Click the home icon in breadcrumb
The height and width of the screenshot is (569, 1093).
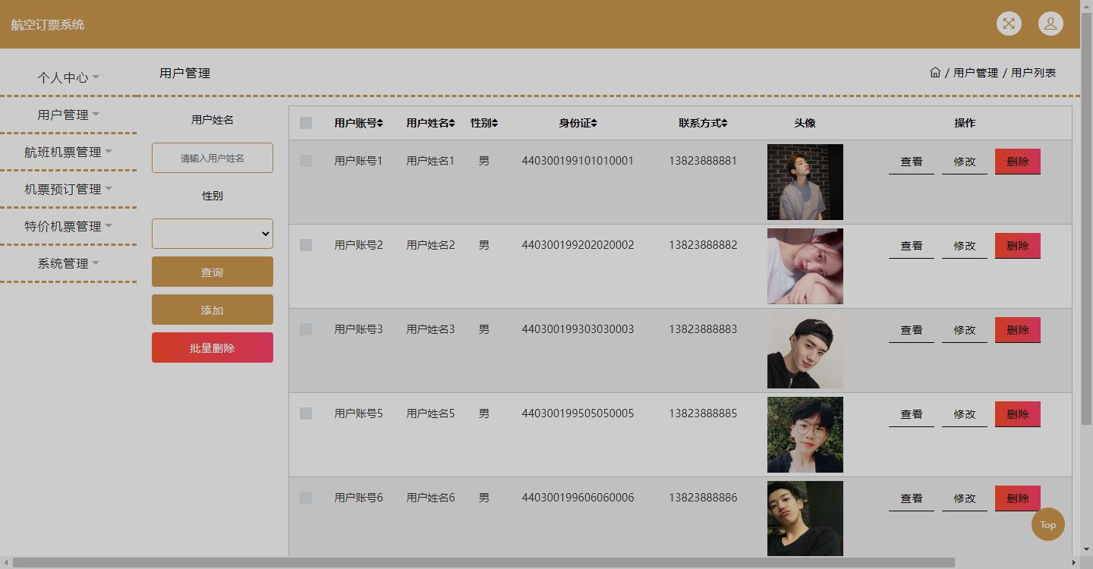[935, 73]
